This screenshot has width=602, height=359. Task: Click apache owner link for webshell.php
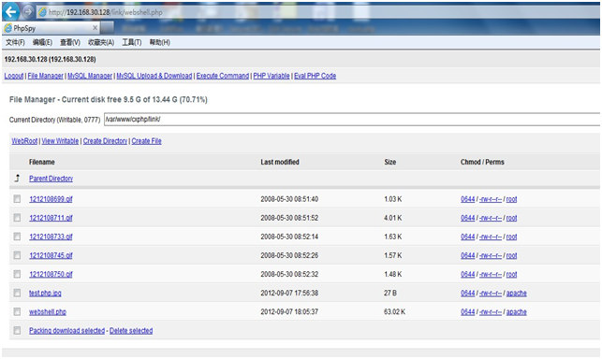coord(517,312)
